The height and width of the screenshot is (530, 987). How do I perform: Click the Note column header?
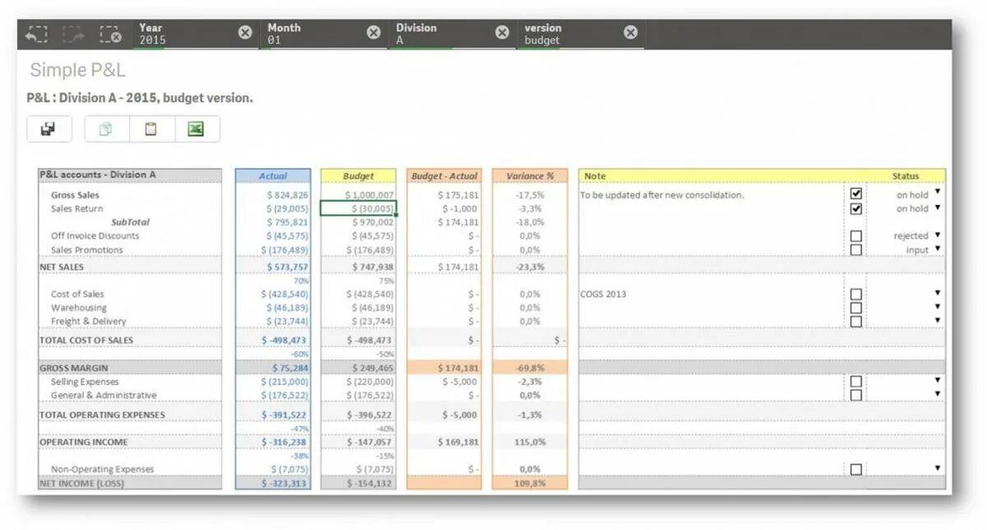(x=595, y=176)
